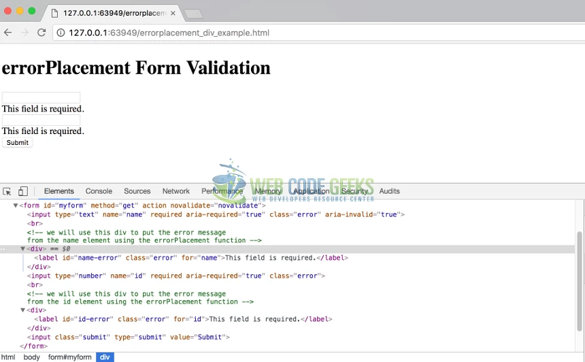Click the second number input field
The width and height of the screenshot is (585, 362).
click(x=41, y=120)
